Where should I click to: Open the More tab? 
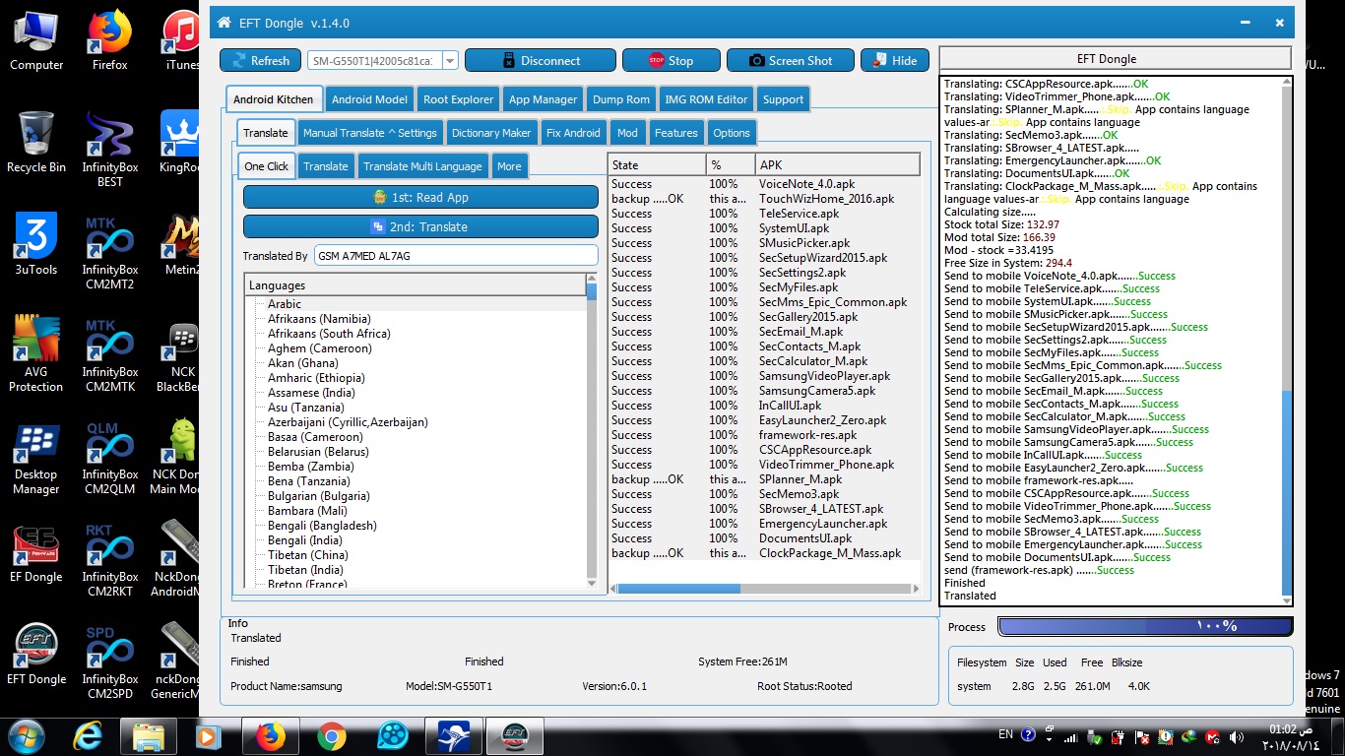[509, 166]
